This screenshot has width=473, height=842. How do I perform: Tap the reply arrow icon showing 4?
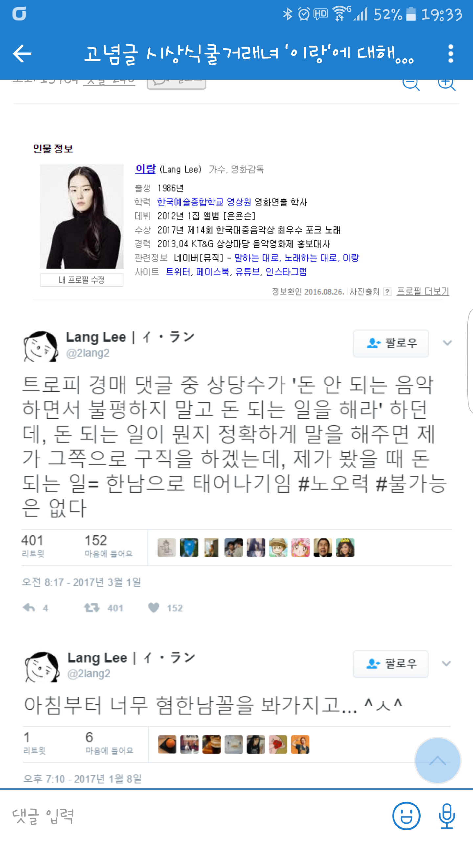29,608
